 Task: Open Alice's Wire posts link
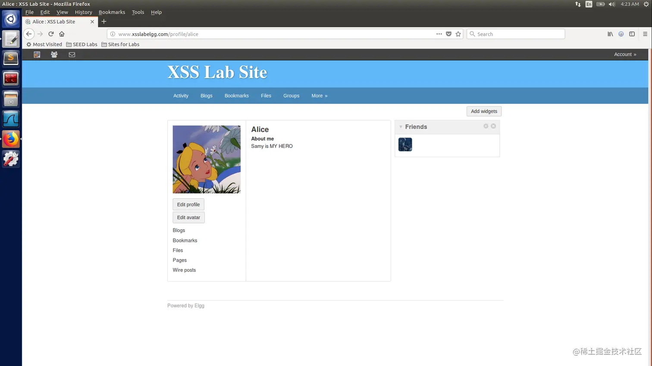click(x=184, y=270)
